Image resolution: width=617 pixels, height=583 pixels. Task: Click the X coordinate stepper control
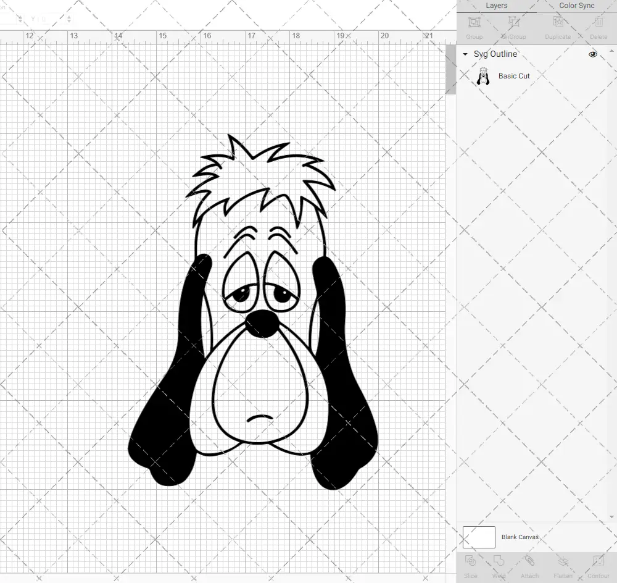pos(20,19)
